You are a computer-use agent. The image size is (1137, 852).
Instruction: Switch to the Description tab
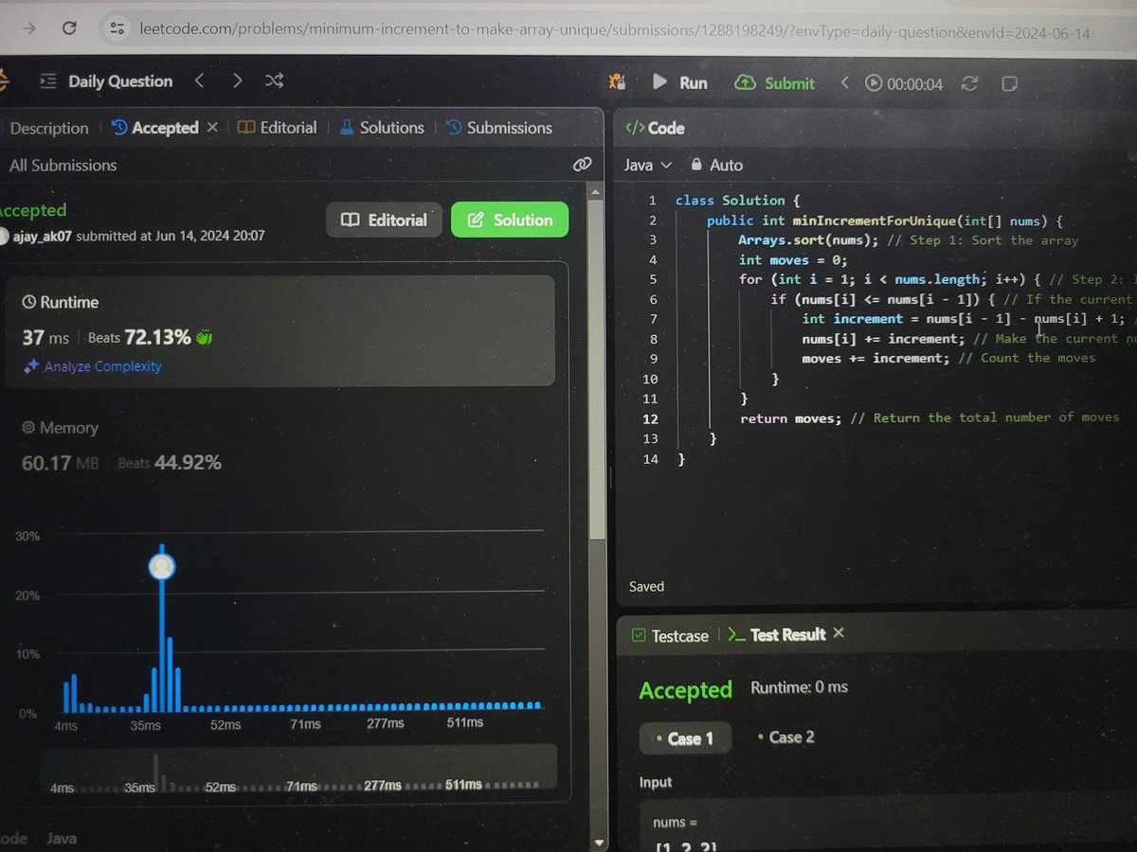[x=49, y=128]
